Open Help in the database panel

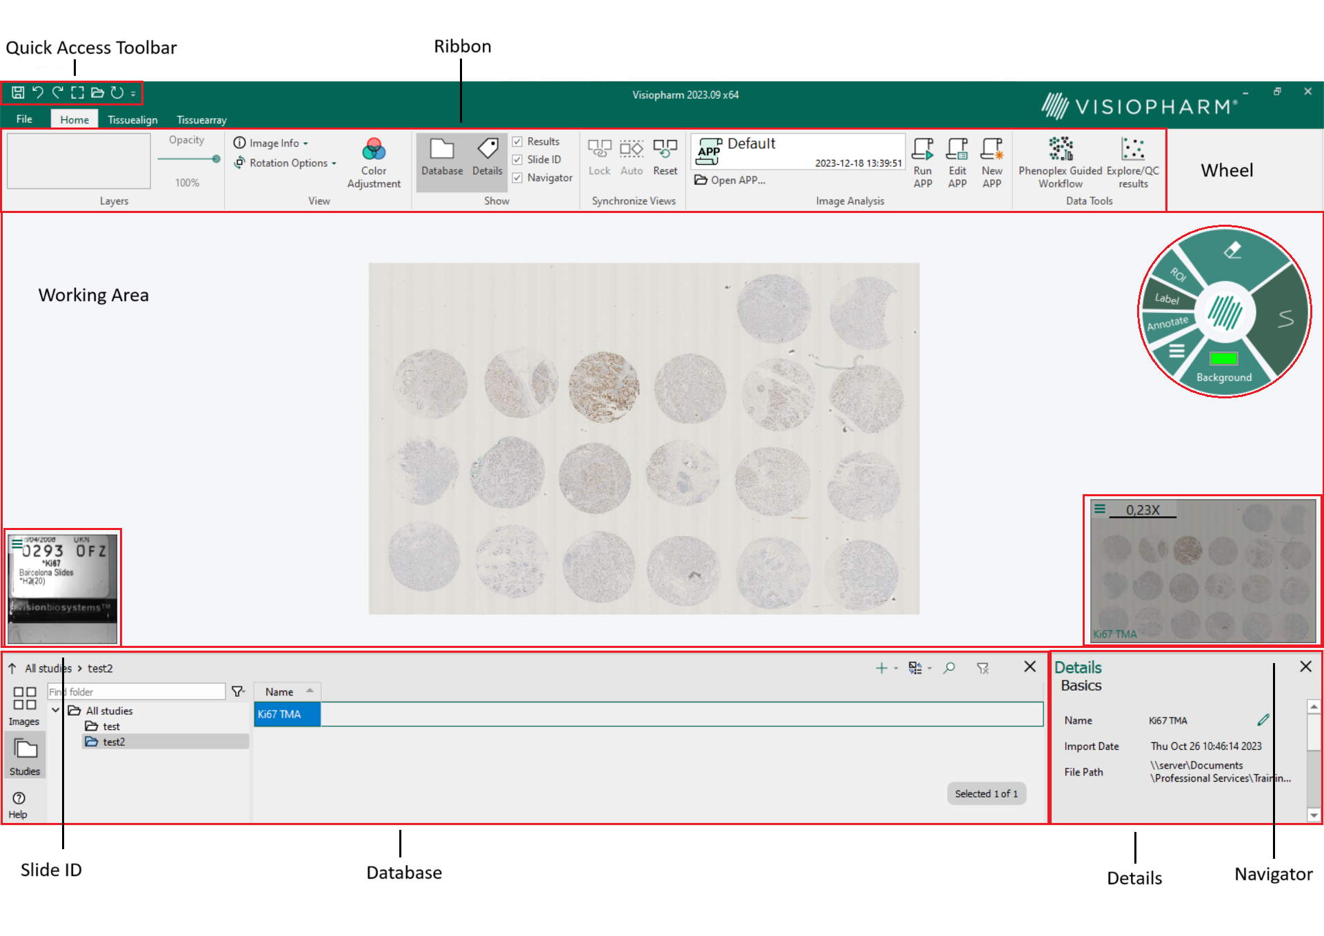19,804
